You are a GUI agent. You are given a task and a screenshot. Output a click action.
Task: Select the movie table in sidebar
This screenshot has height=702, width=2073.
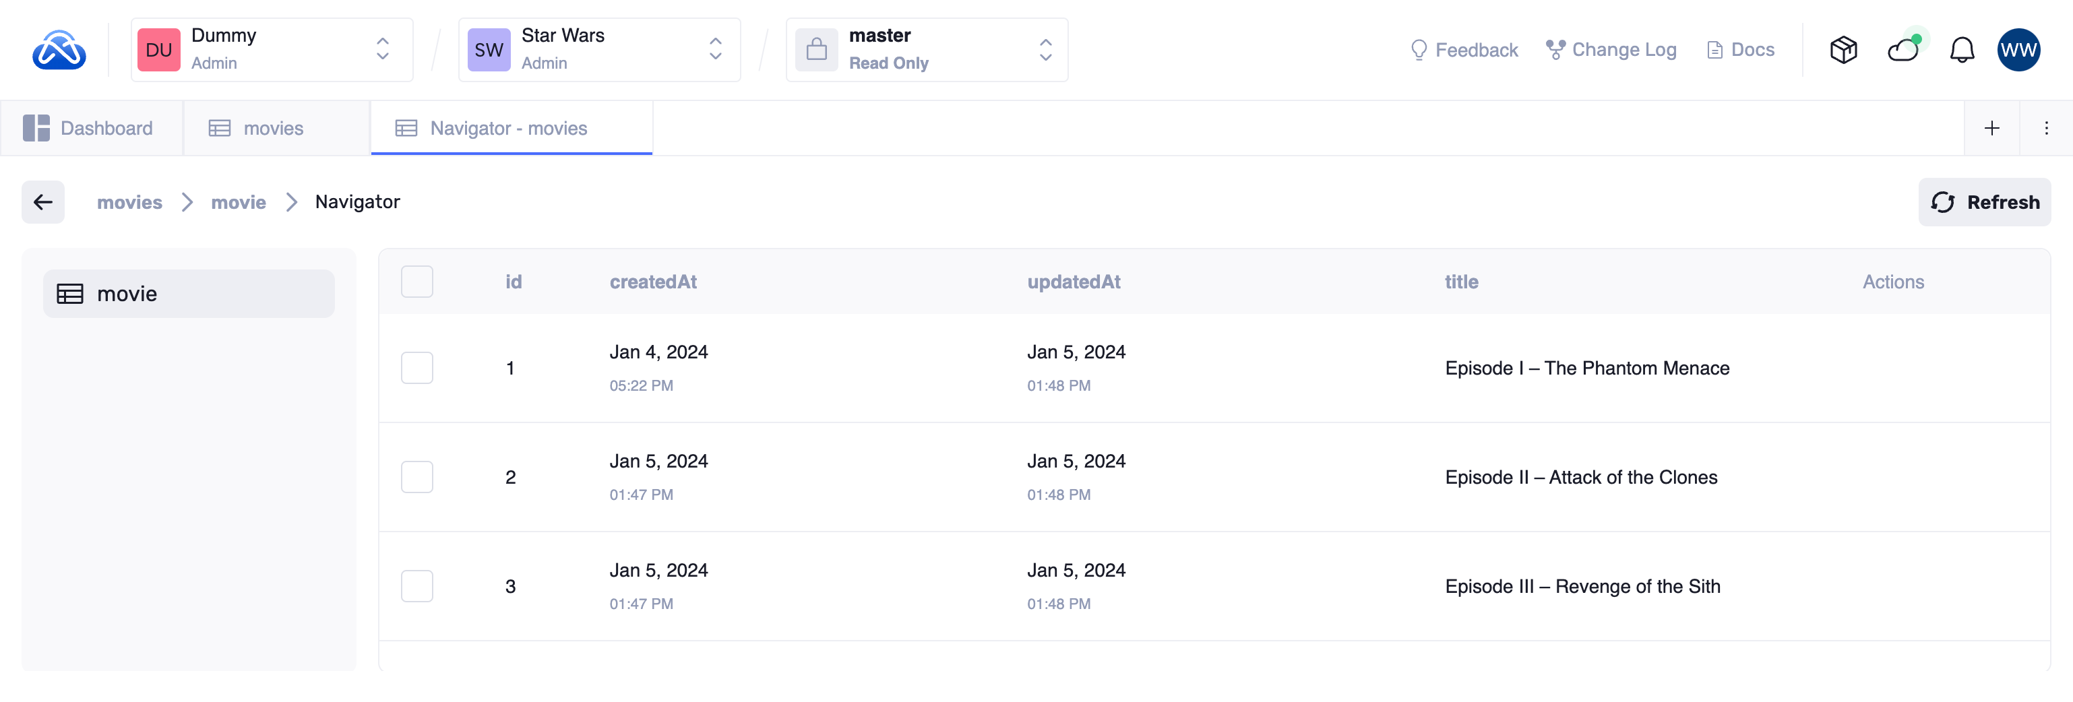click(188, 294)
